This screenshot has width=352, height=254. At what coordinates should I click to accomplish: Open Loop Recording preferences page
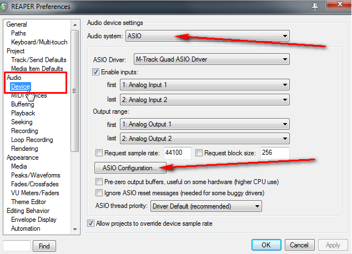click(x=32, y=140)
